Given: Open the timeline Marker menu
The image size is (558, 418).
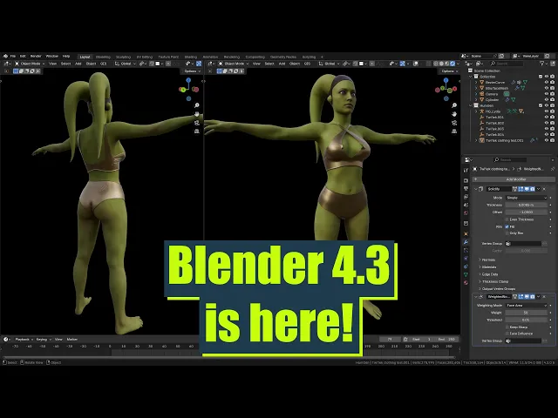Looking at the screenshot, I should (x=71, y=340).
